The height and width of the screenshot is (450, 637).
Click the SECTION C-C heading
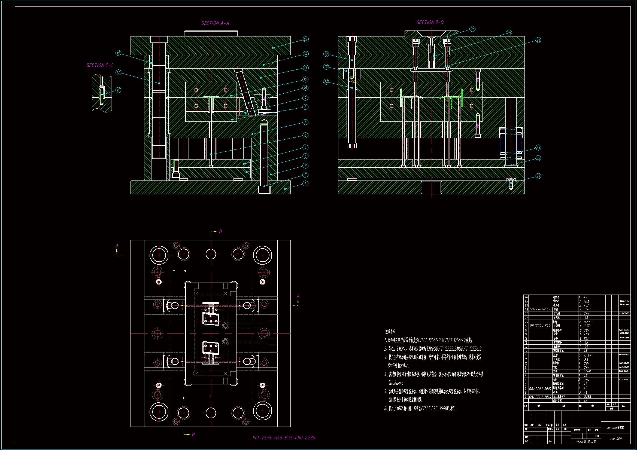click(x=100, y=65)
